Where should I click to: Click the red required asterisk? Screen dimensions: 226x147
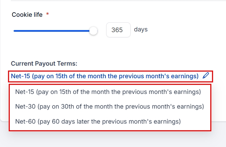pyautogui.click(x=48, y=15)
